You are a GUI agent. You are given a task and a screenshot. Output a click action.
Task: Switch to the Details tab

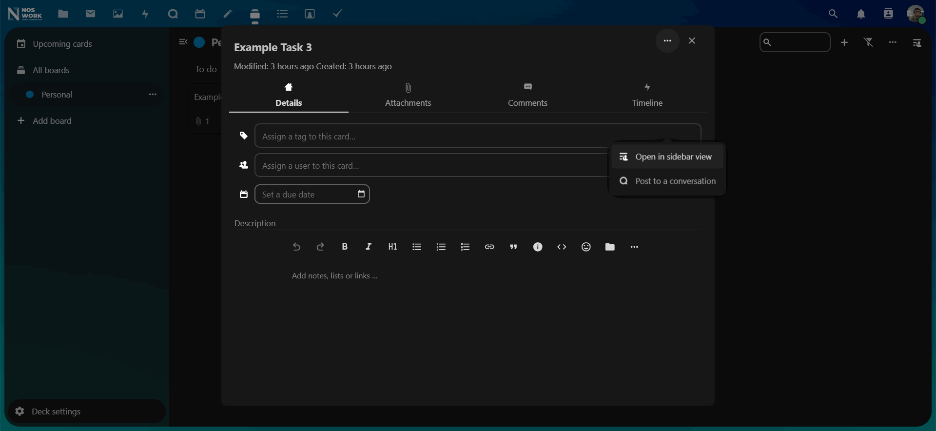(289, 95)
